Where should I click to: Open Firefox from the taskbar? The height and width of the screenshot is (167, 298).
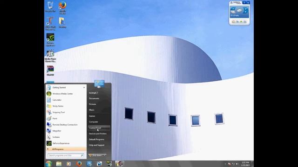(x=79, y=164)
